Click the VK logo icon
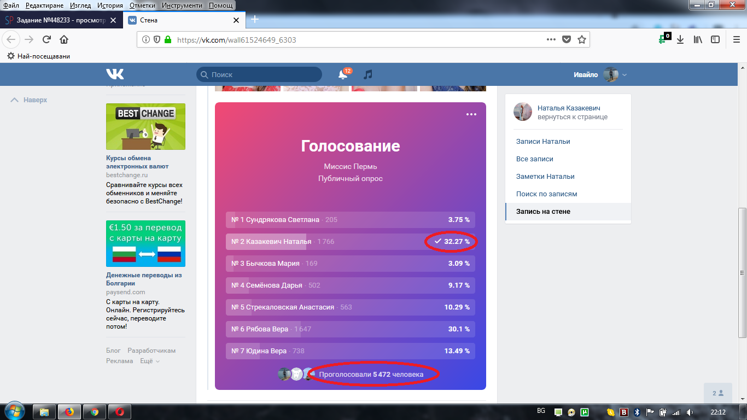This screenshot has width=747, height=420. tap(115, 74)
